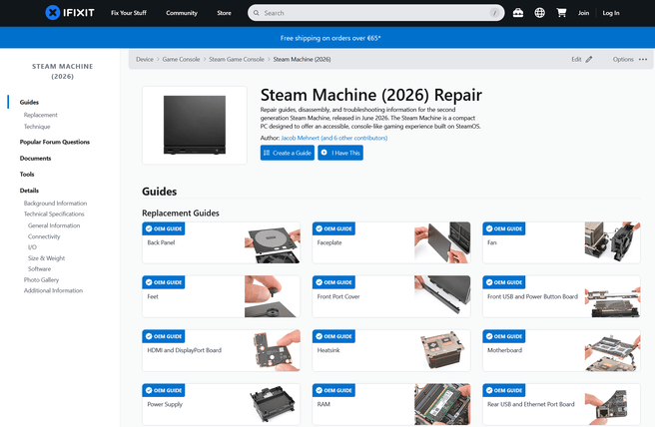655x427 pixels.
Task: Click the OEM Guide badge on Faceplate card
Action: tap(333, 228)
